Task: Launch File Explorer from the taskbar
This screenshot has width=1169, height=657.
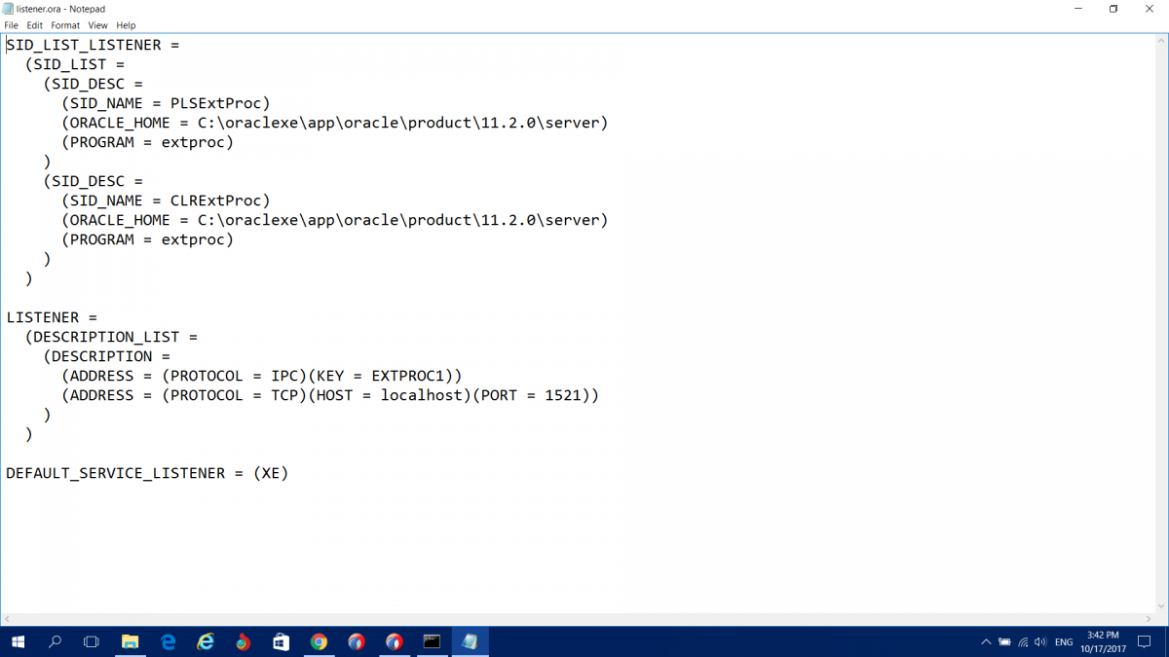Action: click(x=130, y=642)
